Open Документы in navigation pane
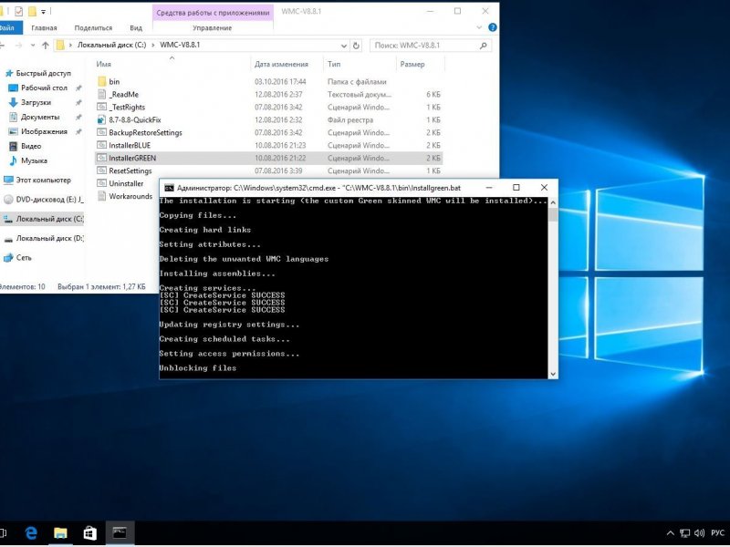730x547 pixels. coord(40,118)
